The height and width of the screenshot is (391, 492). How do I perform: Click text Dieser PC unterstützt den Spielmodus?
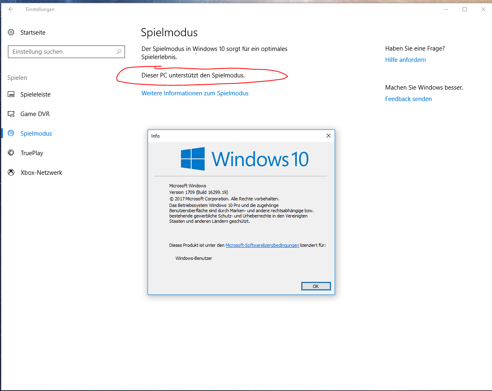pos(193,75)
